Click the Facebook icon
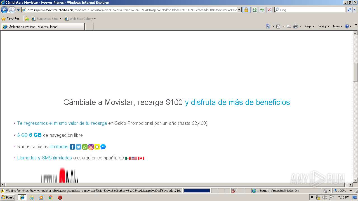The width and height of the screenshot is (358, 201). point(72,147)
